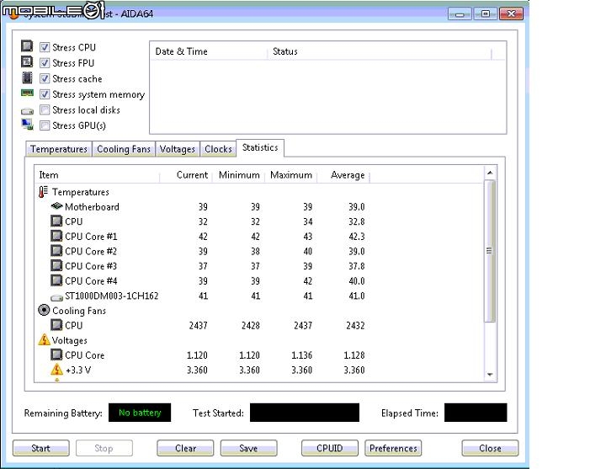606x469 pixels.
Task: Click the ST1000DM003 hard drive icon
Action: [x=56, y=297]
